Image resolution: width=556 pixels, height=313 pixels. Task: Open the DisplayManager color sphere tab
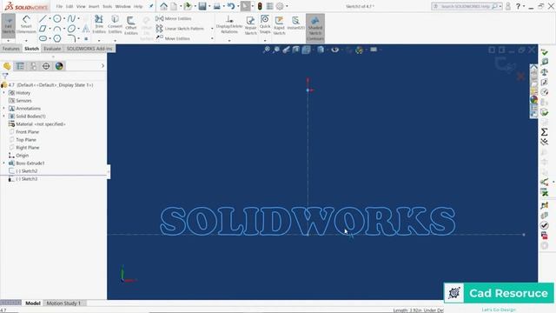(59, 66)
